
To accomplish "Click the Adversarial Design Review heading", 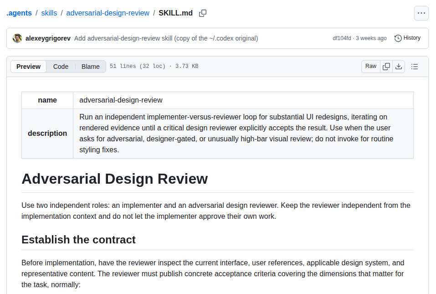I will [x=114, y=179].
